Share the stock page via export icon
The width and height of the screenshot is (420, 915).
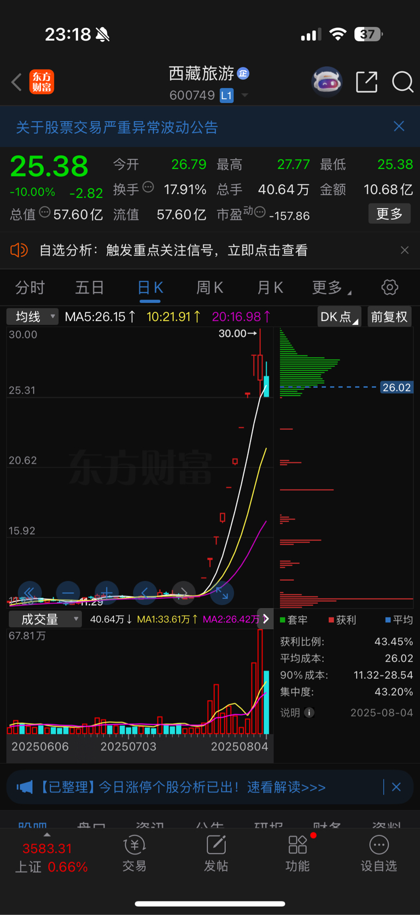[x=366, y=82]
